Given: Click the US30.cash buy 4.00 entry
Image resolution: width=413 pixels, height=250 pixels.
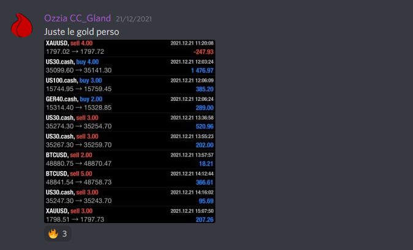Looking at the screenshot, I should 72,62.
